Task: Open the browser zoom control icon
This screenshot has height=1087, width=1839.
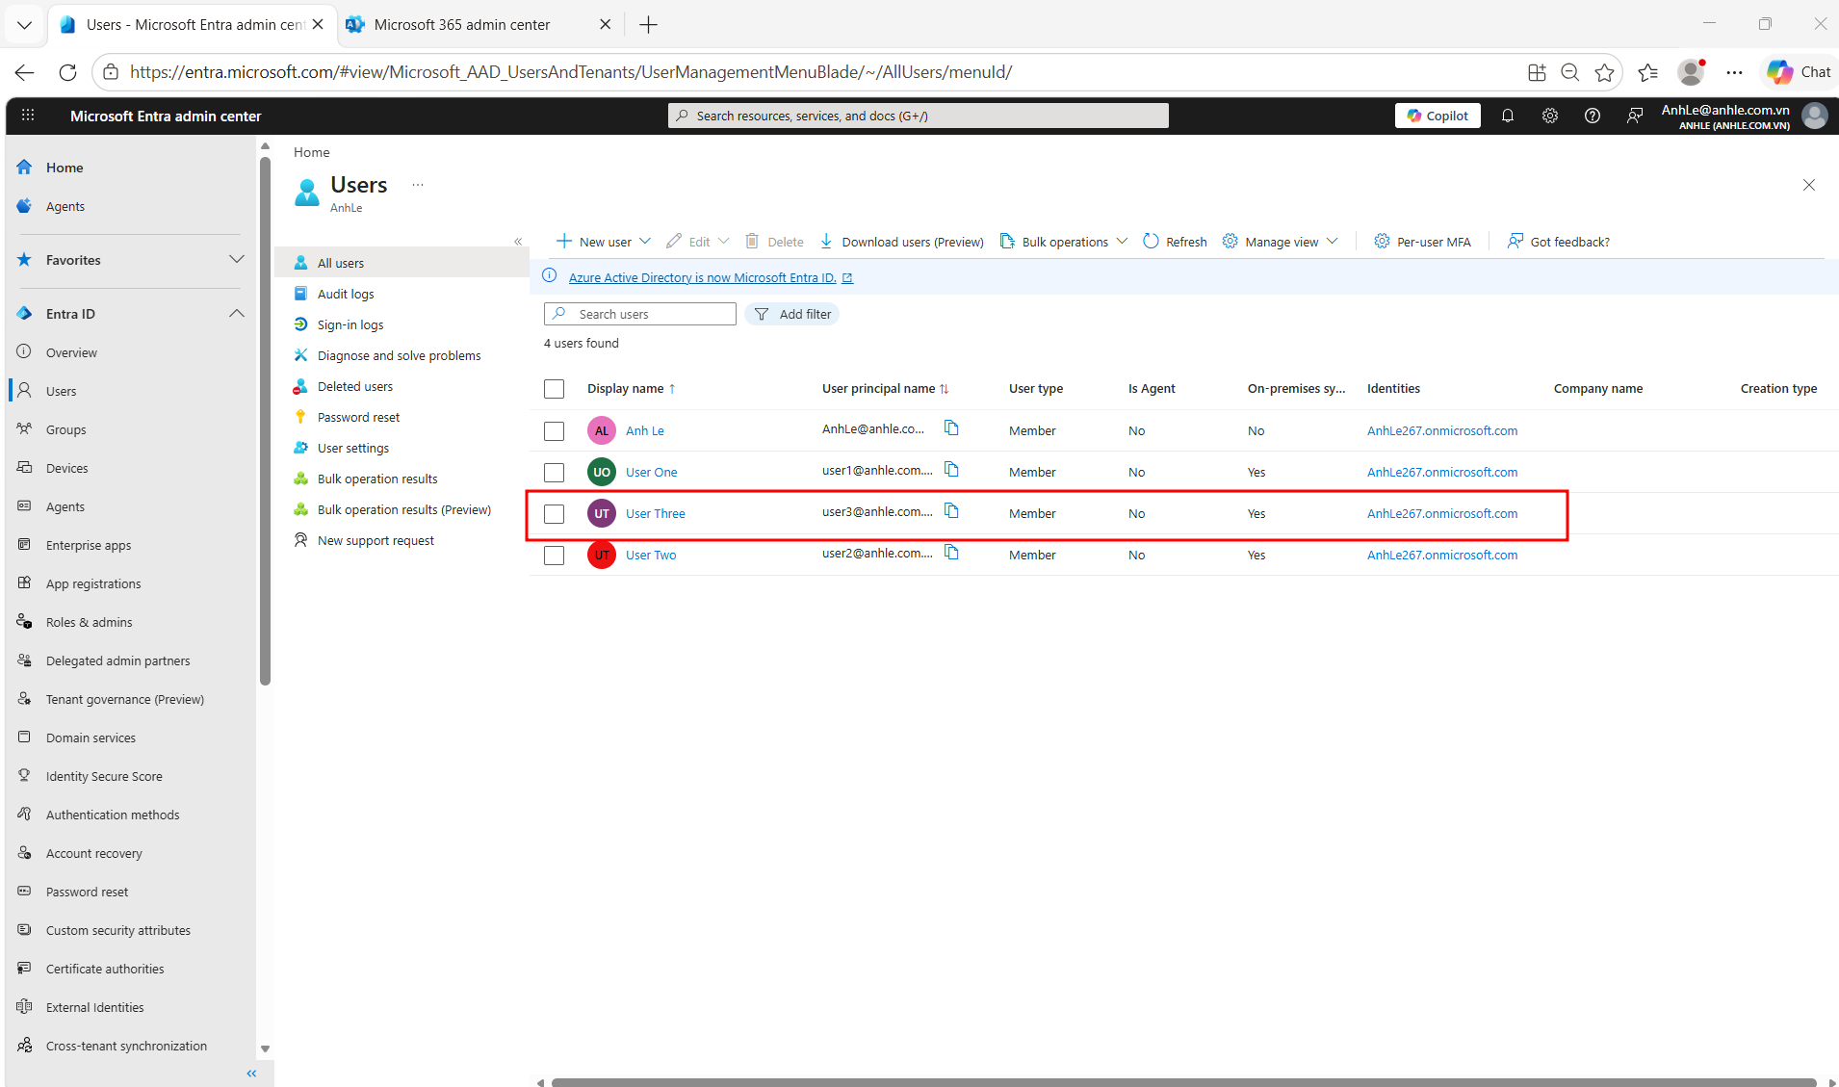Action: 1569,72
